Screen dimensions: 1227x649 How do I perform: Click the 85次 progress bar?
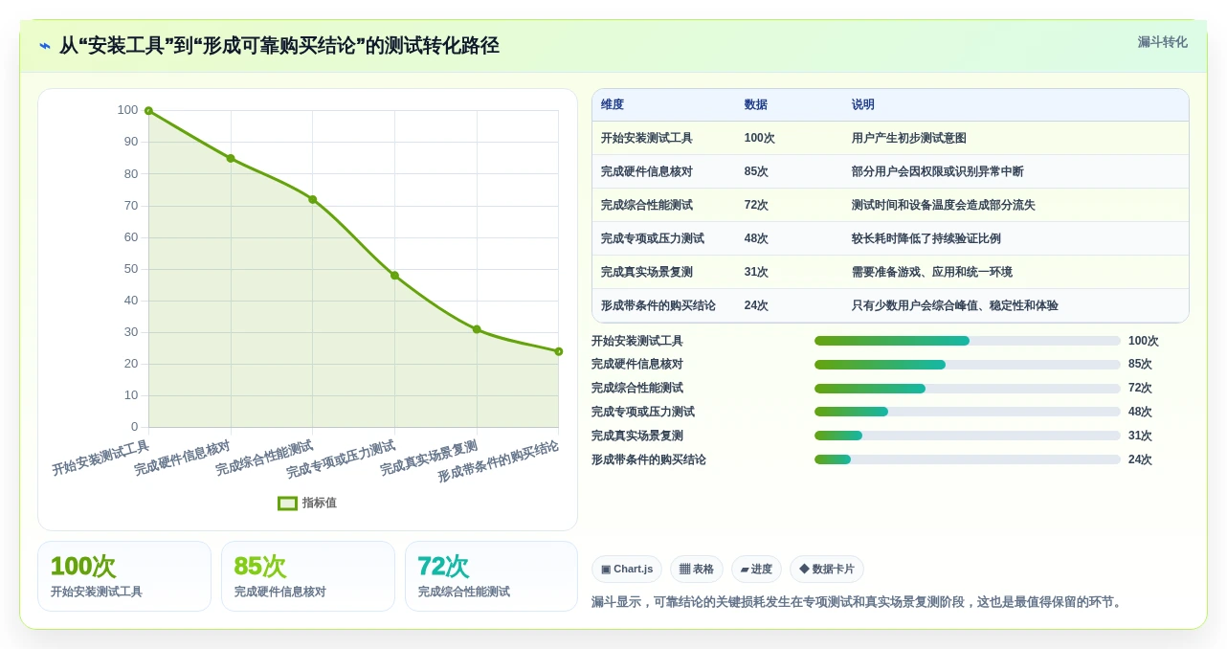[x=968, y=365]
